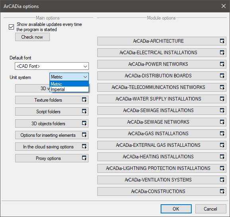This screenshot has height=217, width=230.
Task: Click the SEWAGE INSTALLATIONS popup icon
Action: click(x=222, y=110)
